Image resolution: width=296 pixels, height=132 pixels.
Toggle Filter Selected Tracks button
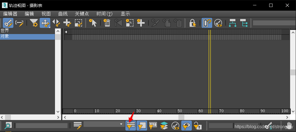click(x=131, y=126)
